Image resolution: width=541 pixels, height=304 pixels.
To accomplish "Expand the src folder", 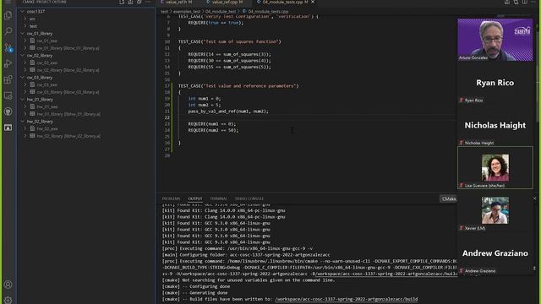I will (x=25, y=19).
